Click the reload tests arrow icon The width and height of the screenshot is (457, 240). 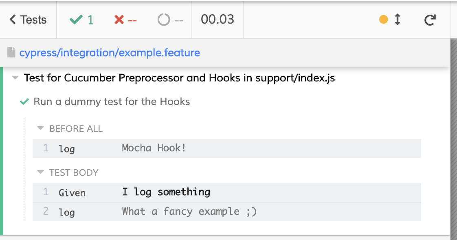coord(430,20)
